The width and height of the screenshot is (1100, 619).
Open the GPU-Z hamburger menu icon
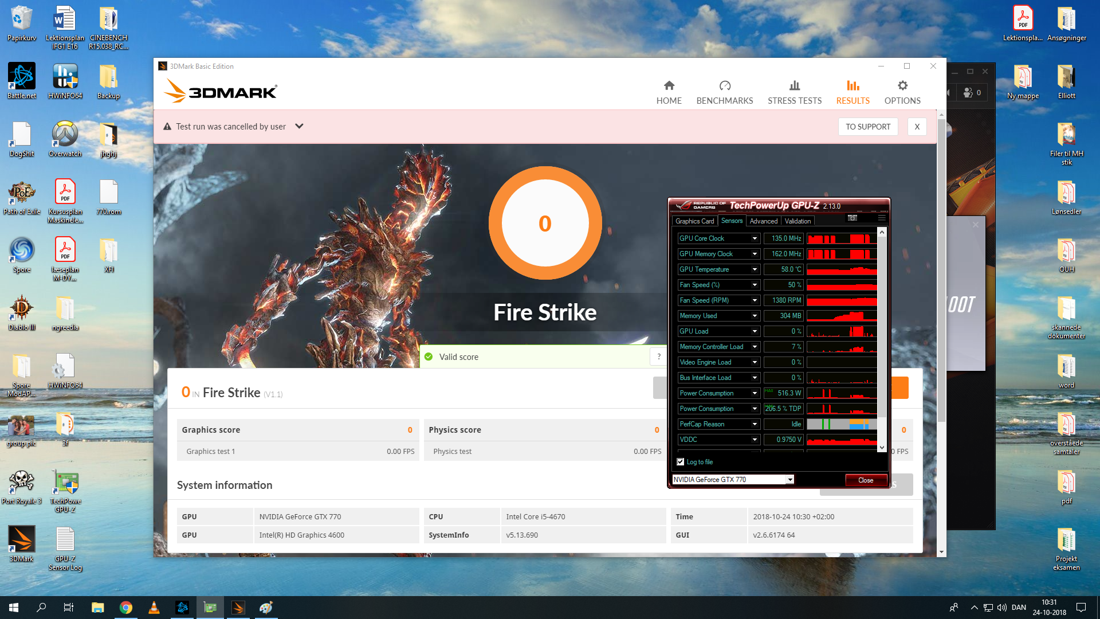(x=882, y=218)
